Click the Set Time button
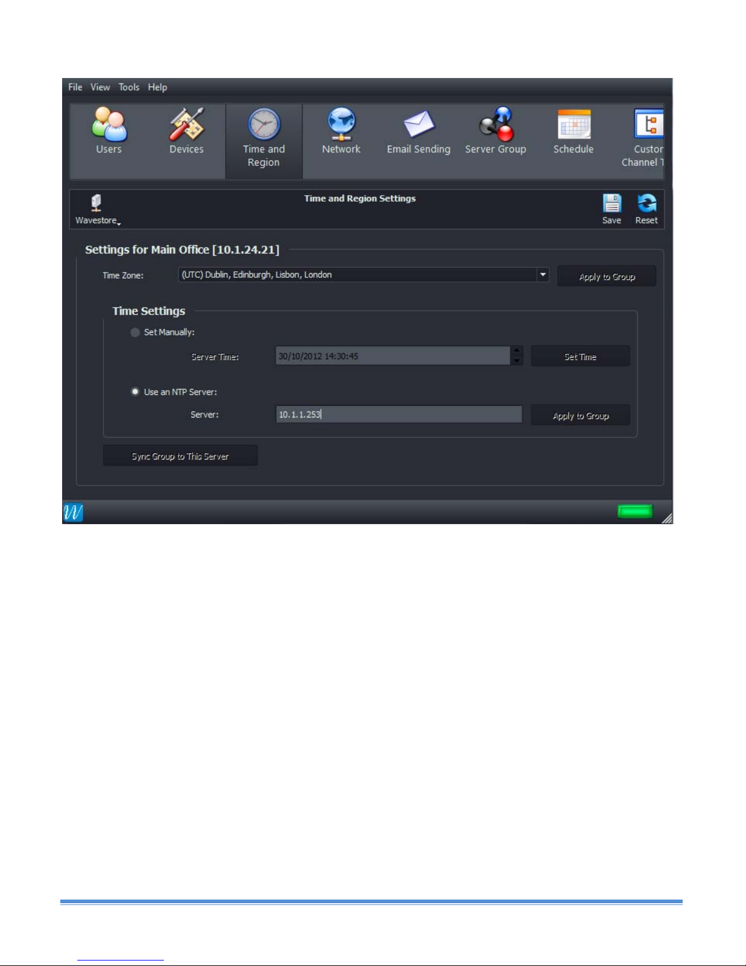Viewport: 746px width, 966px height. pyautogui.click(x=580, y=357)
